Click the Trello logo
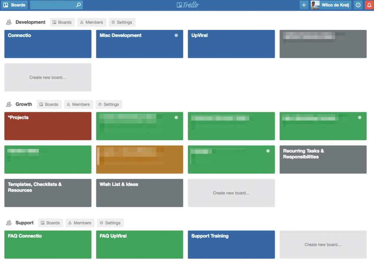 pos(188,5)
